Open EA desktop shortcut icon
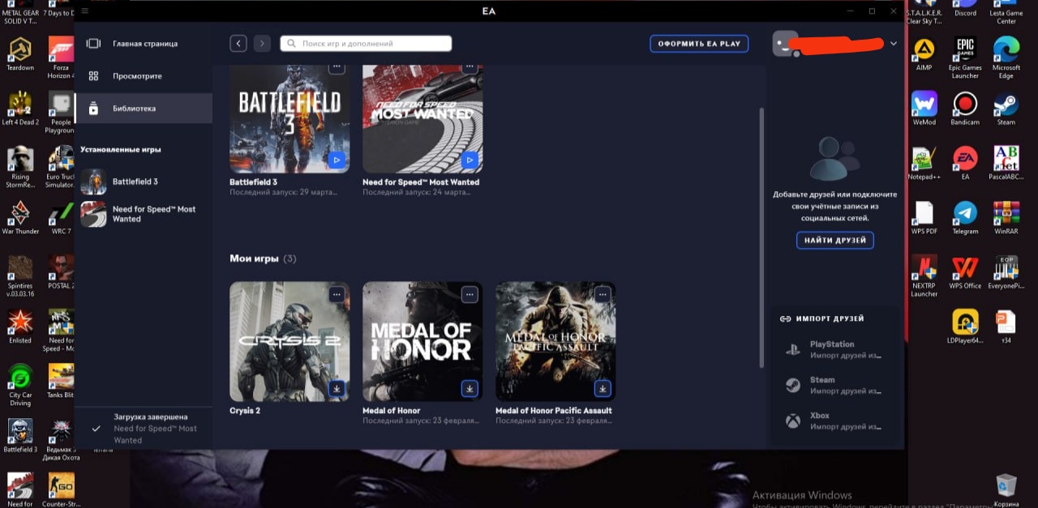Image resolution: width=1038 pixels, height=508 pixels. 965,163
